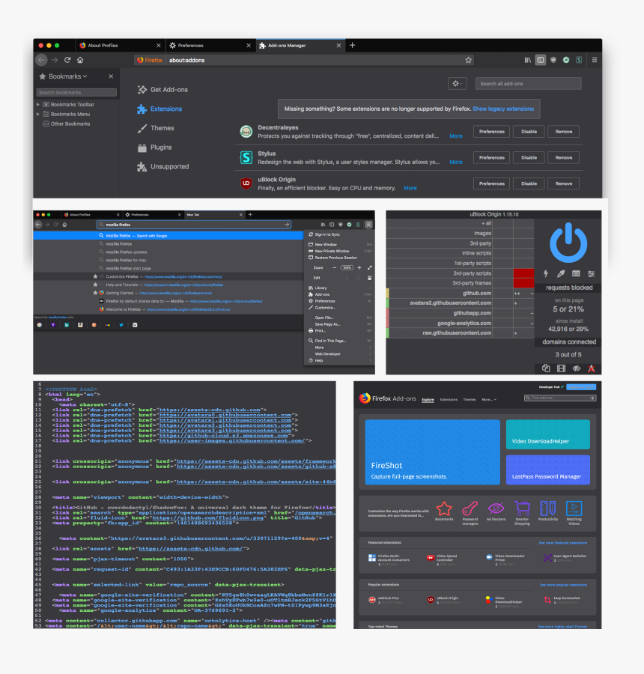Select Password managers key category icon

coord(470,508)
